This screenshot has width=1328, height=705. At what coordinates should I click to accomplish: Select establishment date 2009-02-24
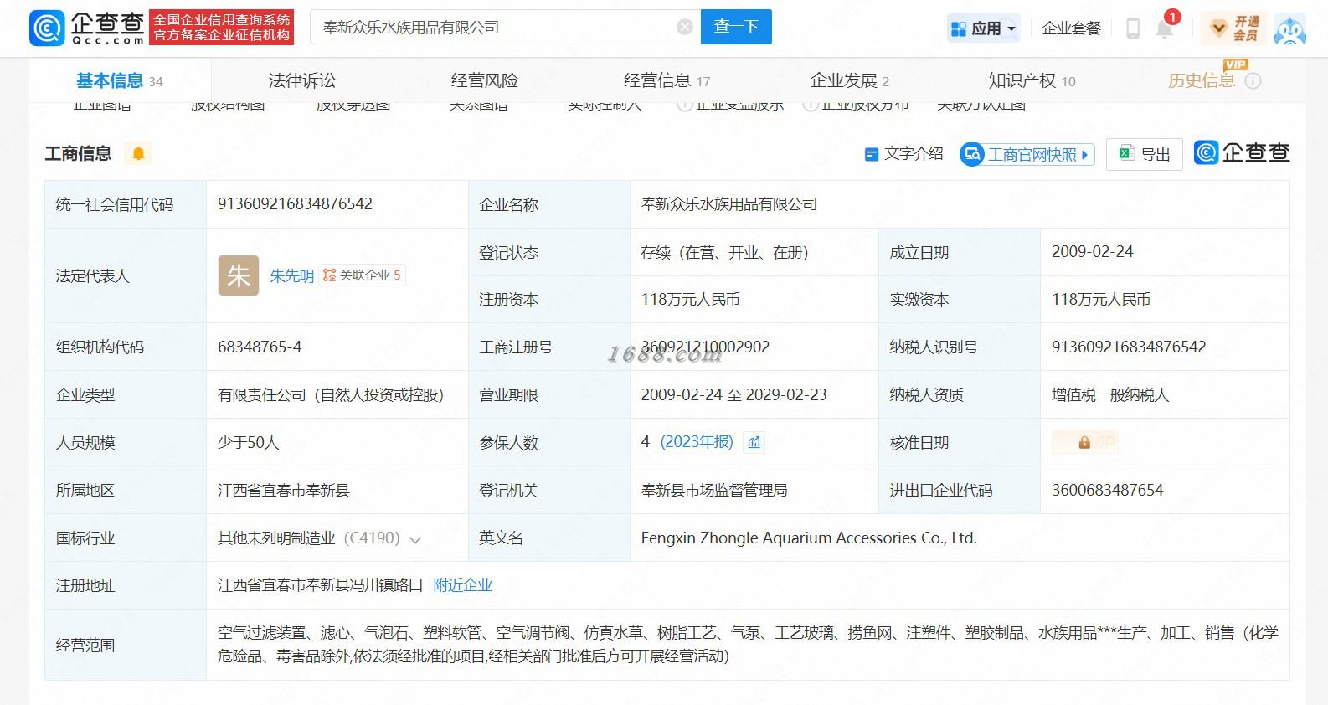click(x=1092, y=251)
